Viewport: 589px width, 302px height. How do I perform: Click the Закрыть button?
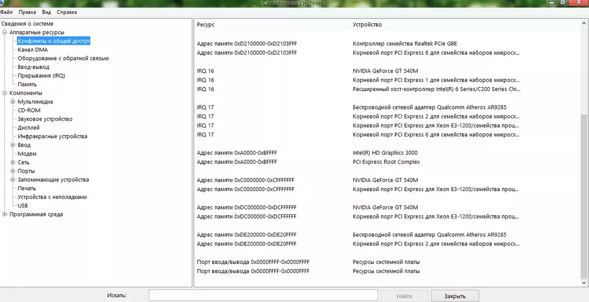(455, 296)
